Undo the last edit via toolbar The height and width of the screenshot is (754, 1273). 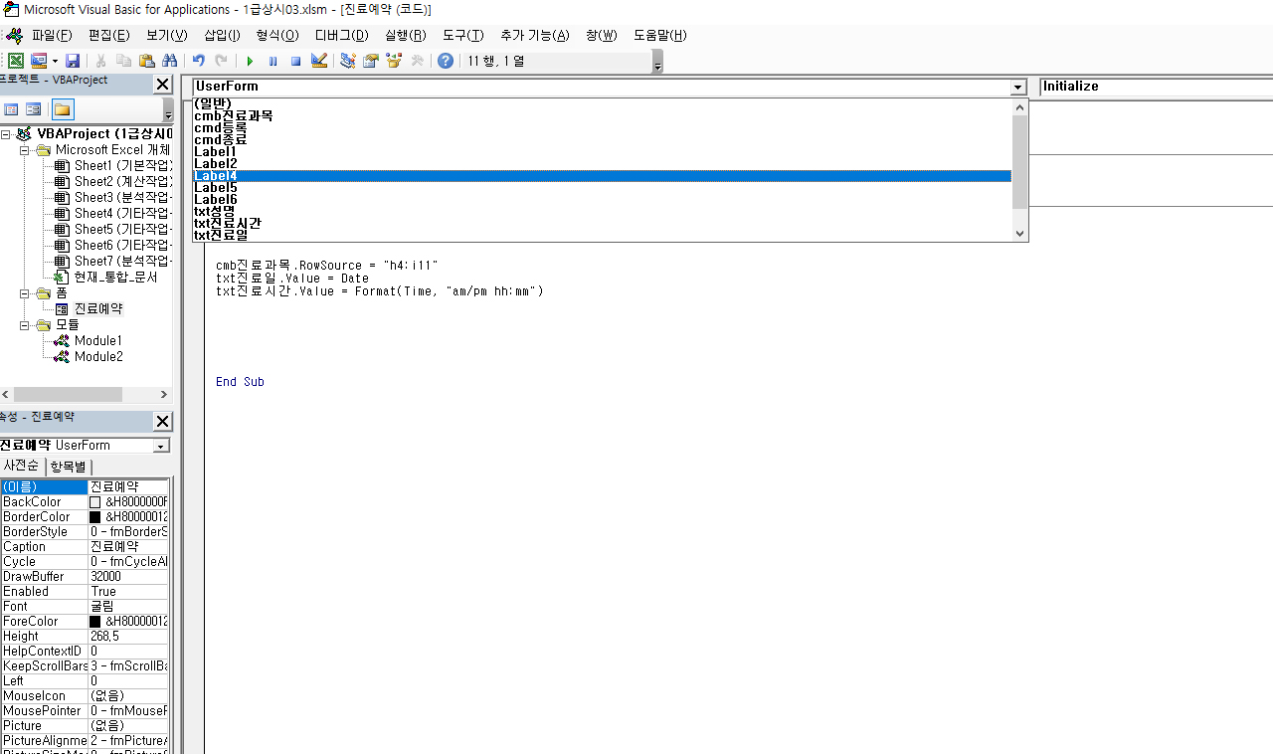pyautogui.click(x=199, y=61)
